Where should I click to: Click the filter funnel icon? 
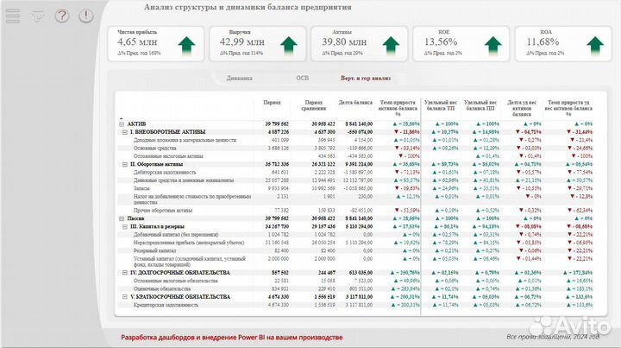pyautogui.click(x=37, y=16)
